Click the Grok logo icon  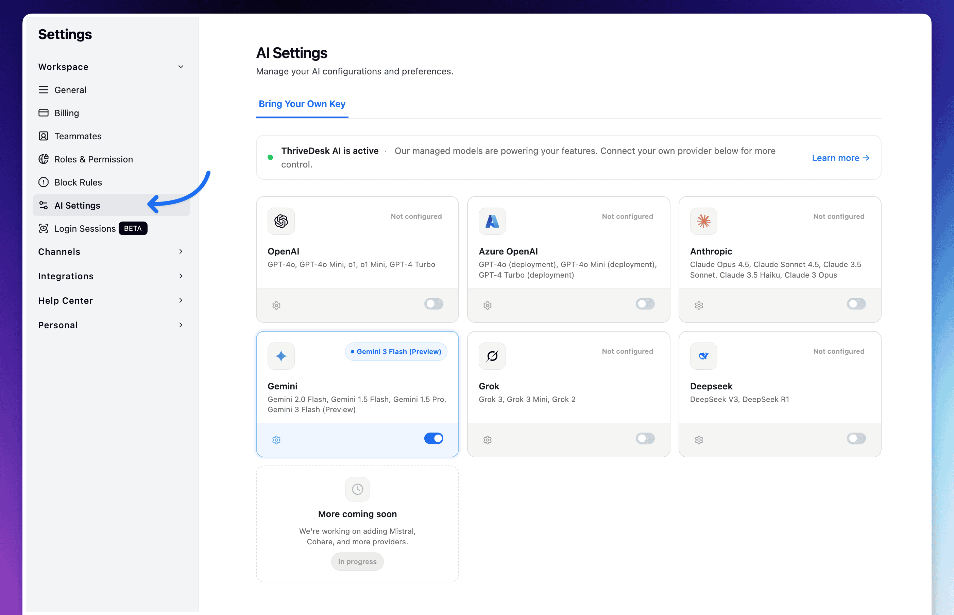(x=492, y=356)
